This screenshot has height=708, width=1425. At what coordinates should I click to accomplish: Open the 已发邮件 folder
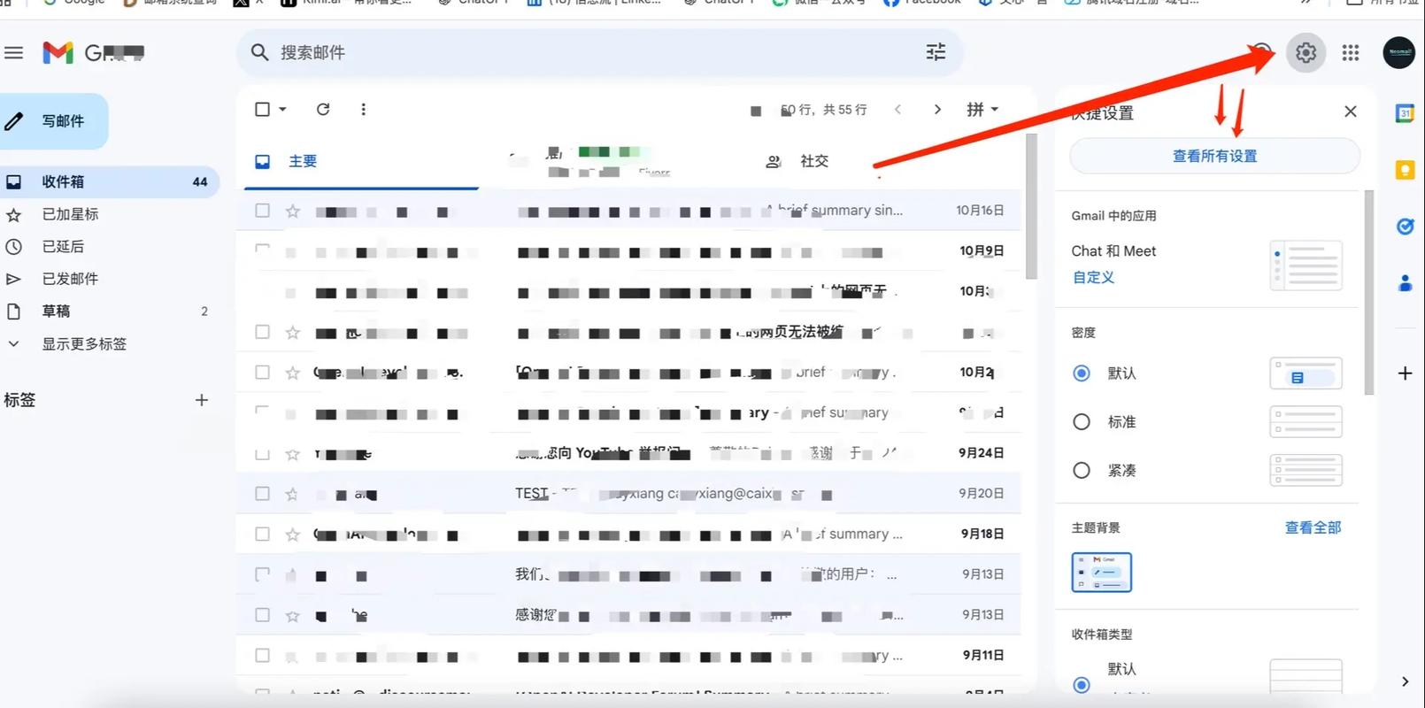70,279
